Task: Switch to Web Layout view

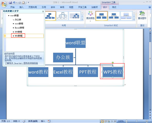Action: coord(109,121)
